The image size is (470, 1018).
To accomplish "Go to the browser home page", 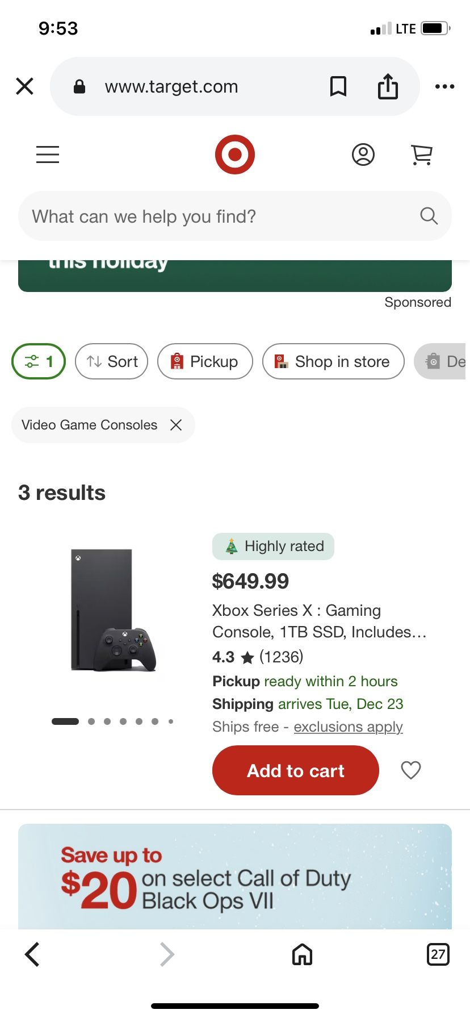I will click(302, 954).
